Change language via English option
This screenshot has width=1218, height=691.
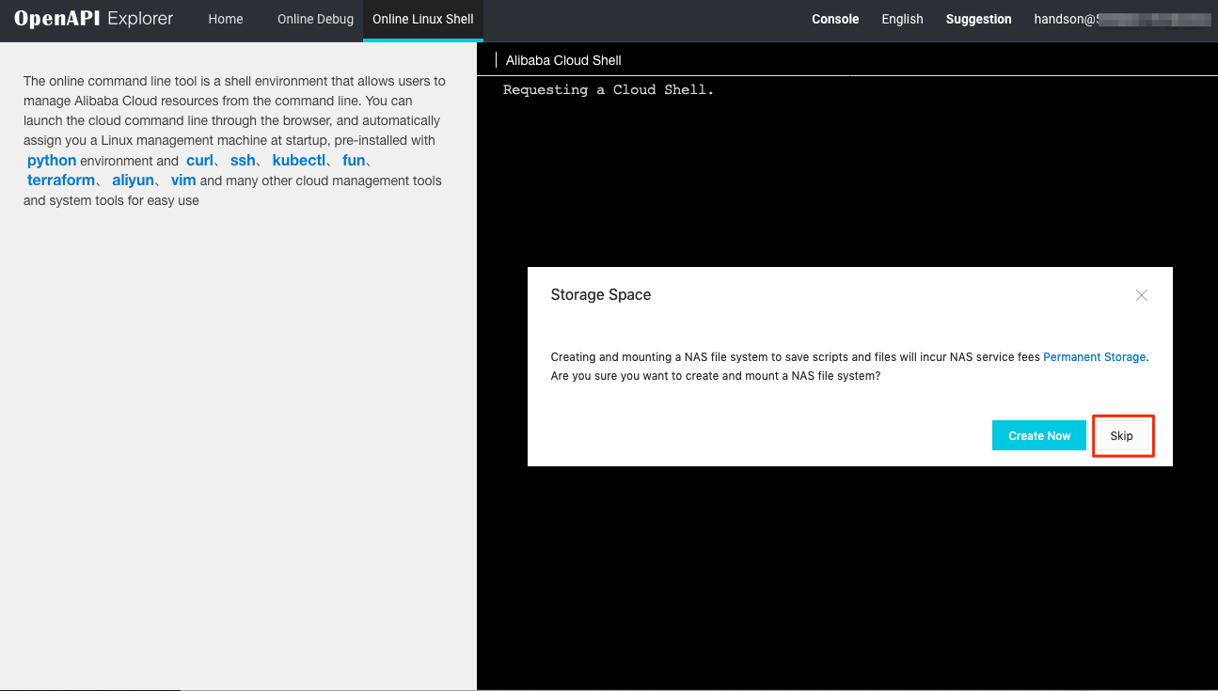coord(902,19)
